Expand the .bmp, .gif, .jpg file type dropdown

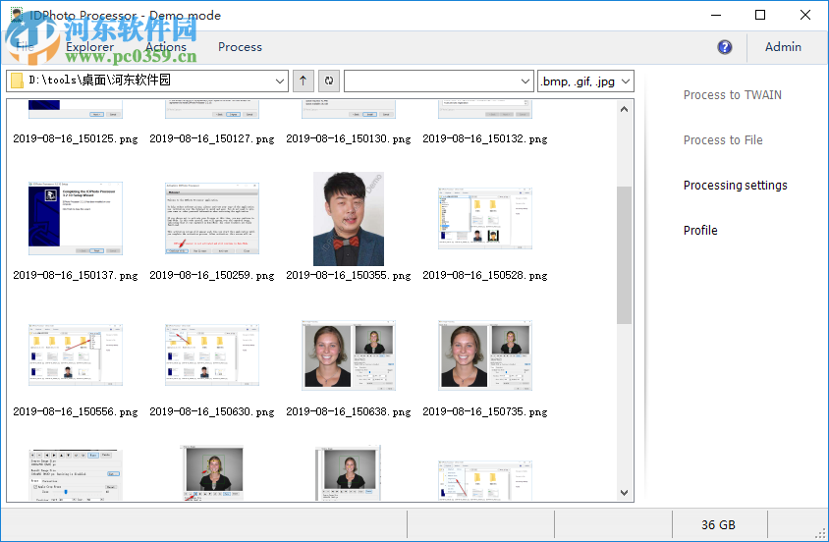tap(626, 81)
